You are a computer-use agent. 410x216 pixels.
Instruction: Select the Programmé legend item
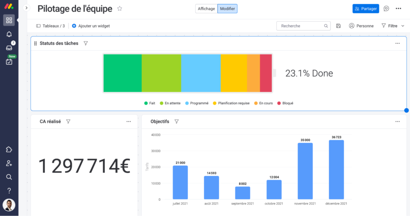[197, 103]
